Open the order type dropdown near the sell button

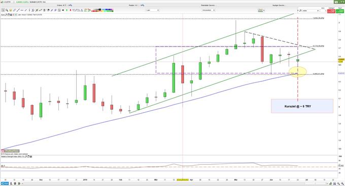pos(310,11)
